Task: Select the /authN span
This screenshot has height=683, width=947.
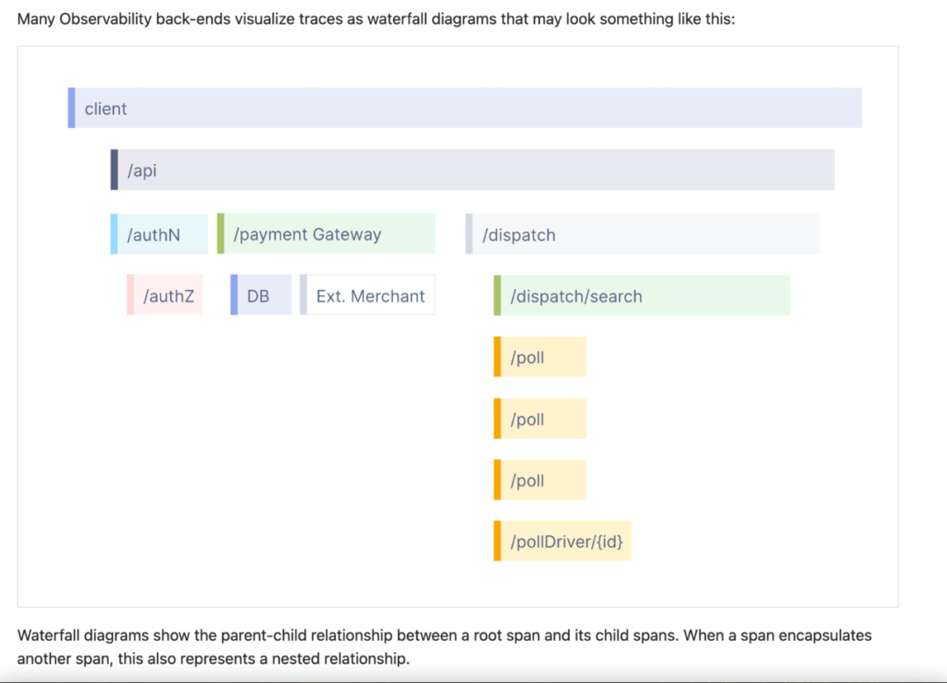Action: tap(158, 234)
